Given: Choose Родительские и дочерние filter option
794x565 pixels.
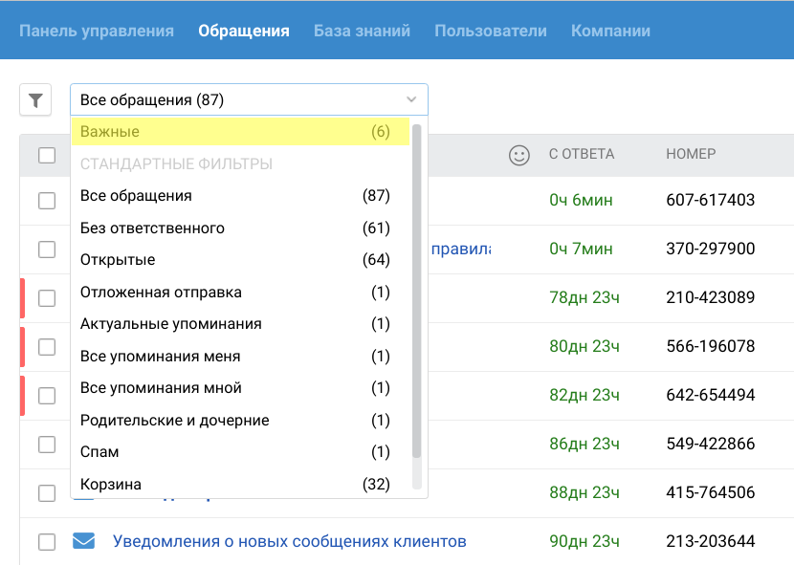Looking at the screenshot, I should click(x=240, y=421).
